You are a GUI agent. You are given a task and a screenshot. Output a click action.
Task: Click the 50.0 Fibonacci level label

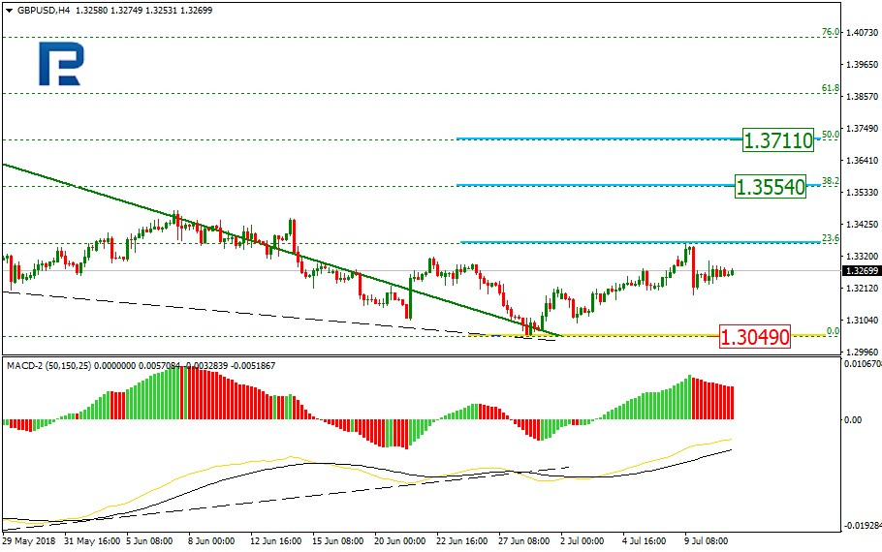point(830,135)
